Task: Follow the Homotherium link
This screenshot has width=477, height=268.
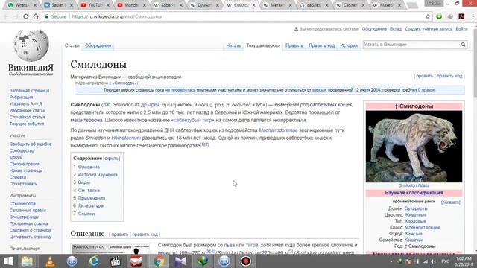Action: (x=126, y=138)
